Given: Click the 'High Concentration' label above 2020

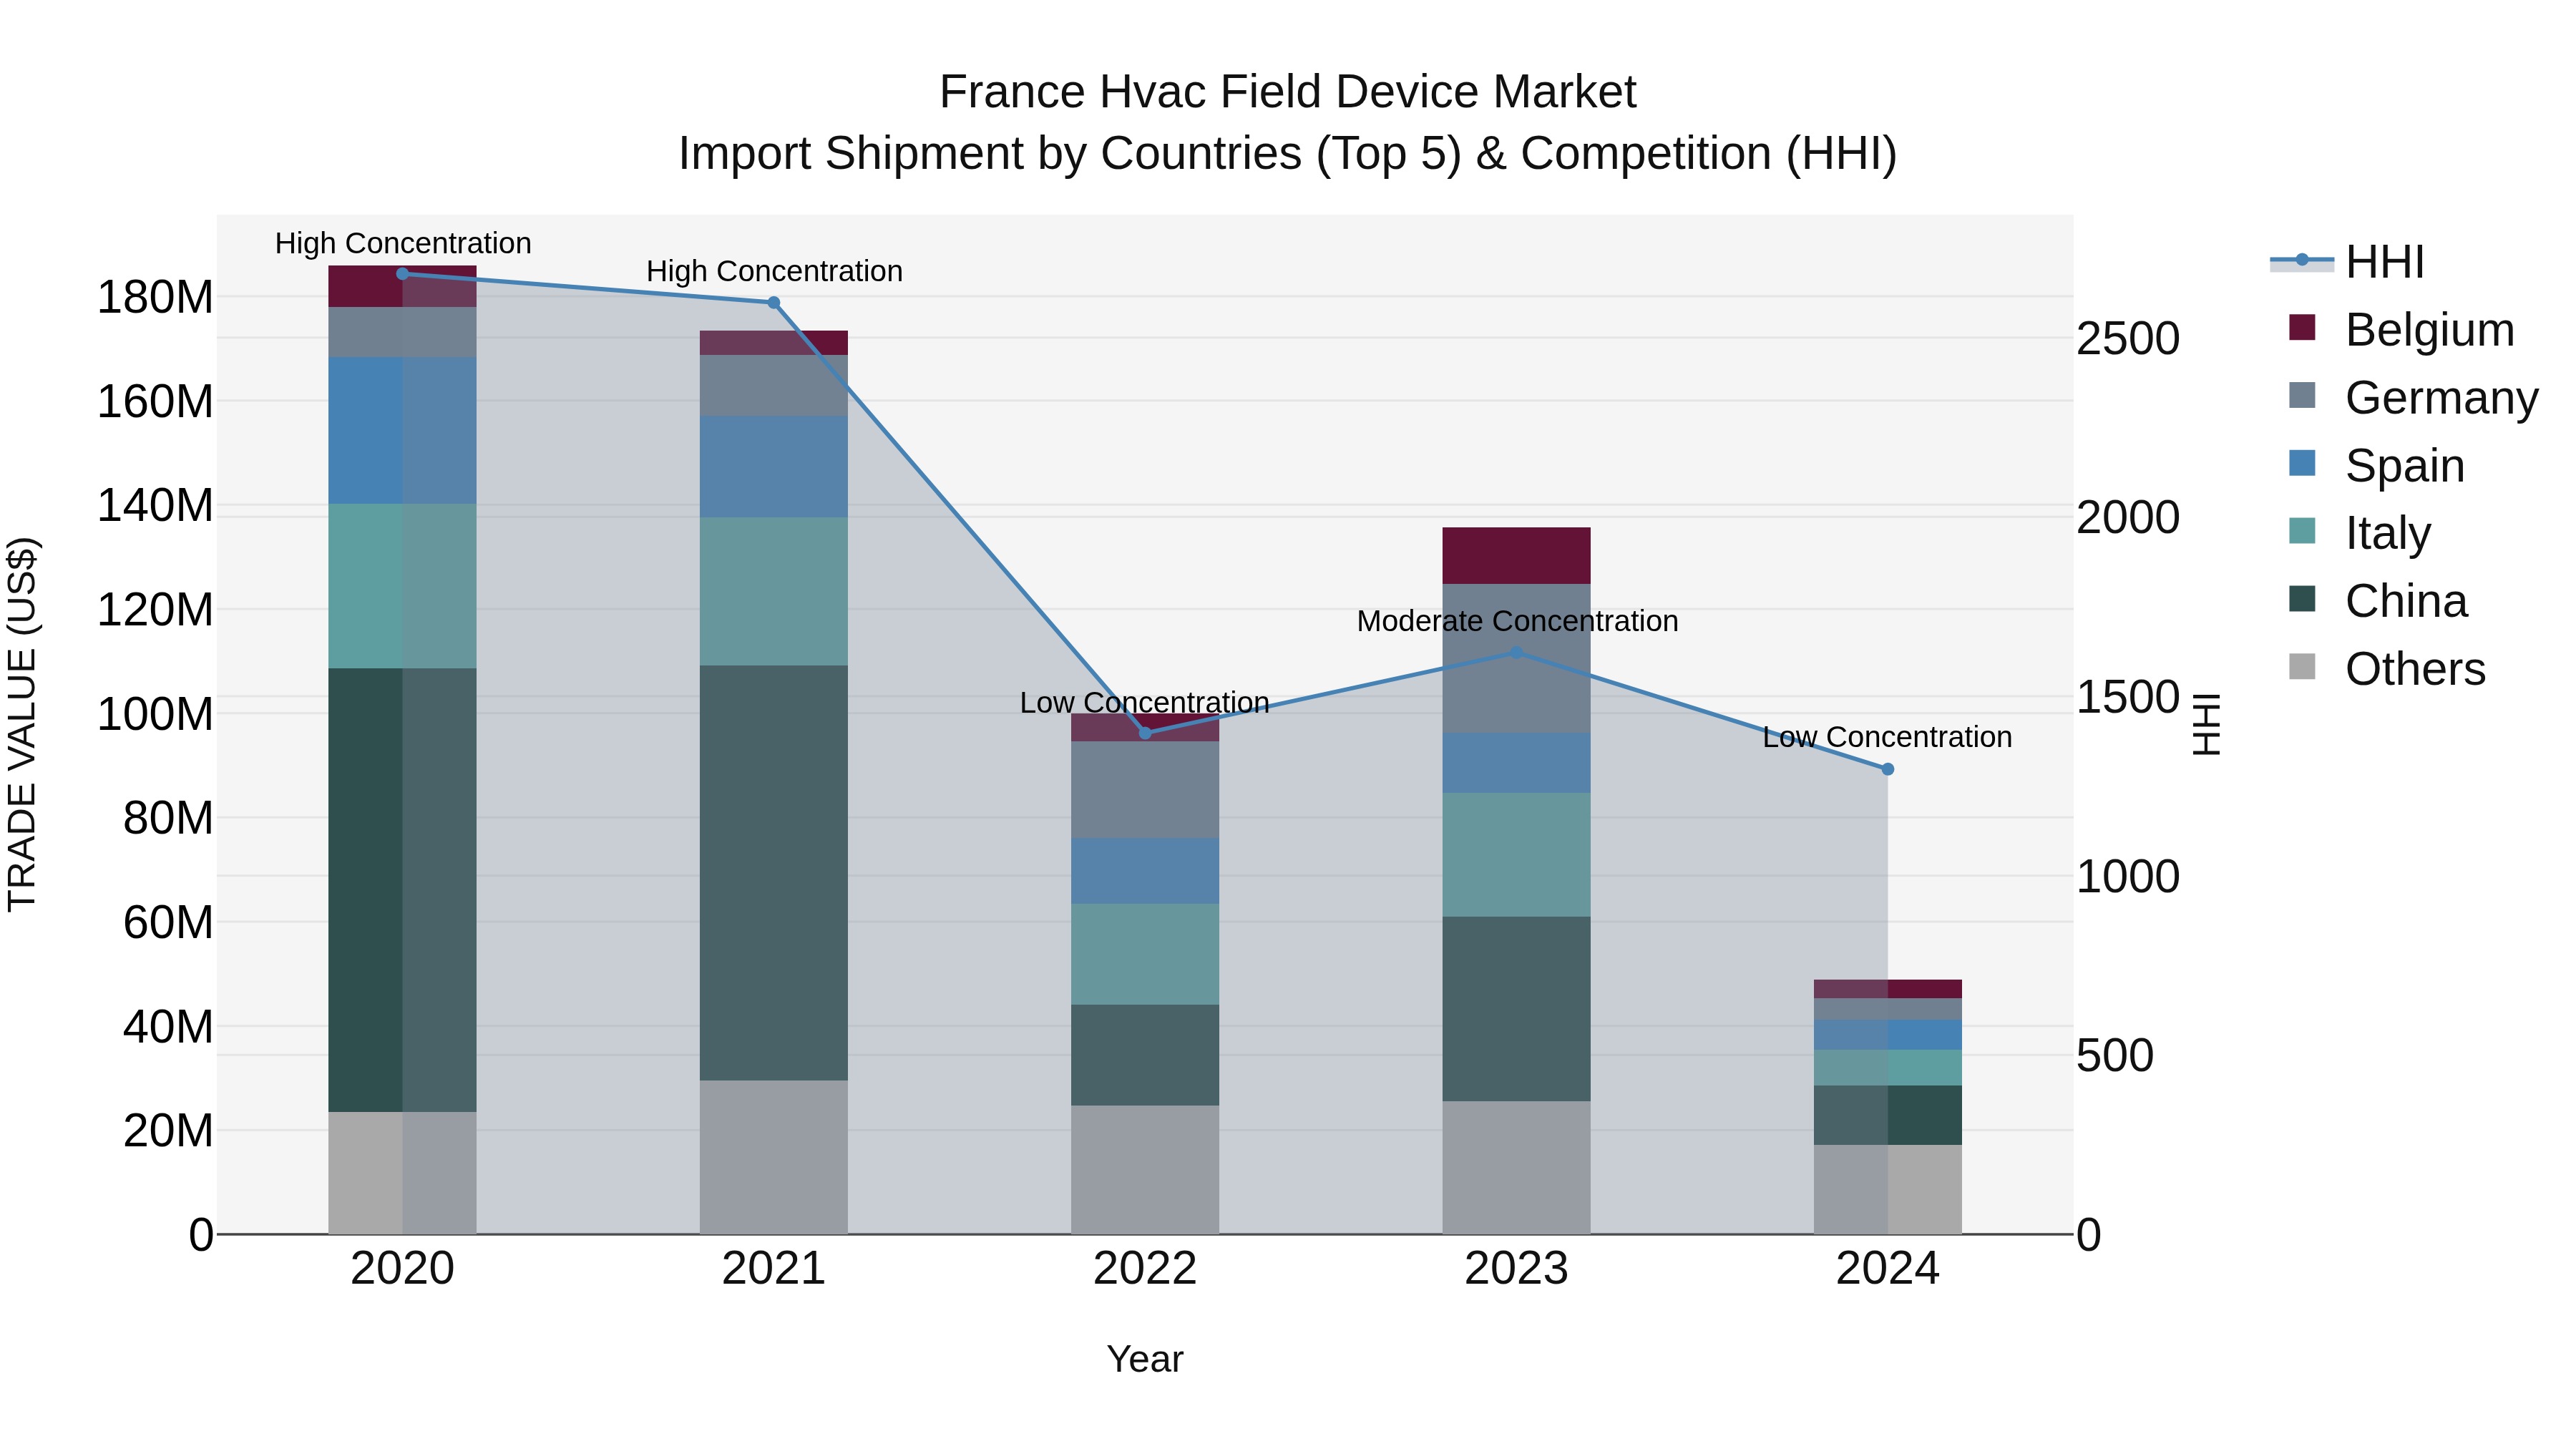Looking at the screenshot, I should point(403,244).
